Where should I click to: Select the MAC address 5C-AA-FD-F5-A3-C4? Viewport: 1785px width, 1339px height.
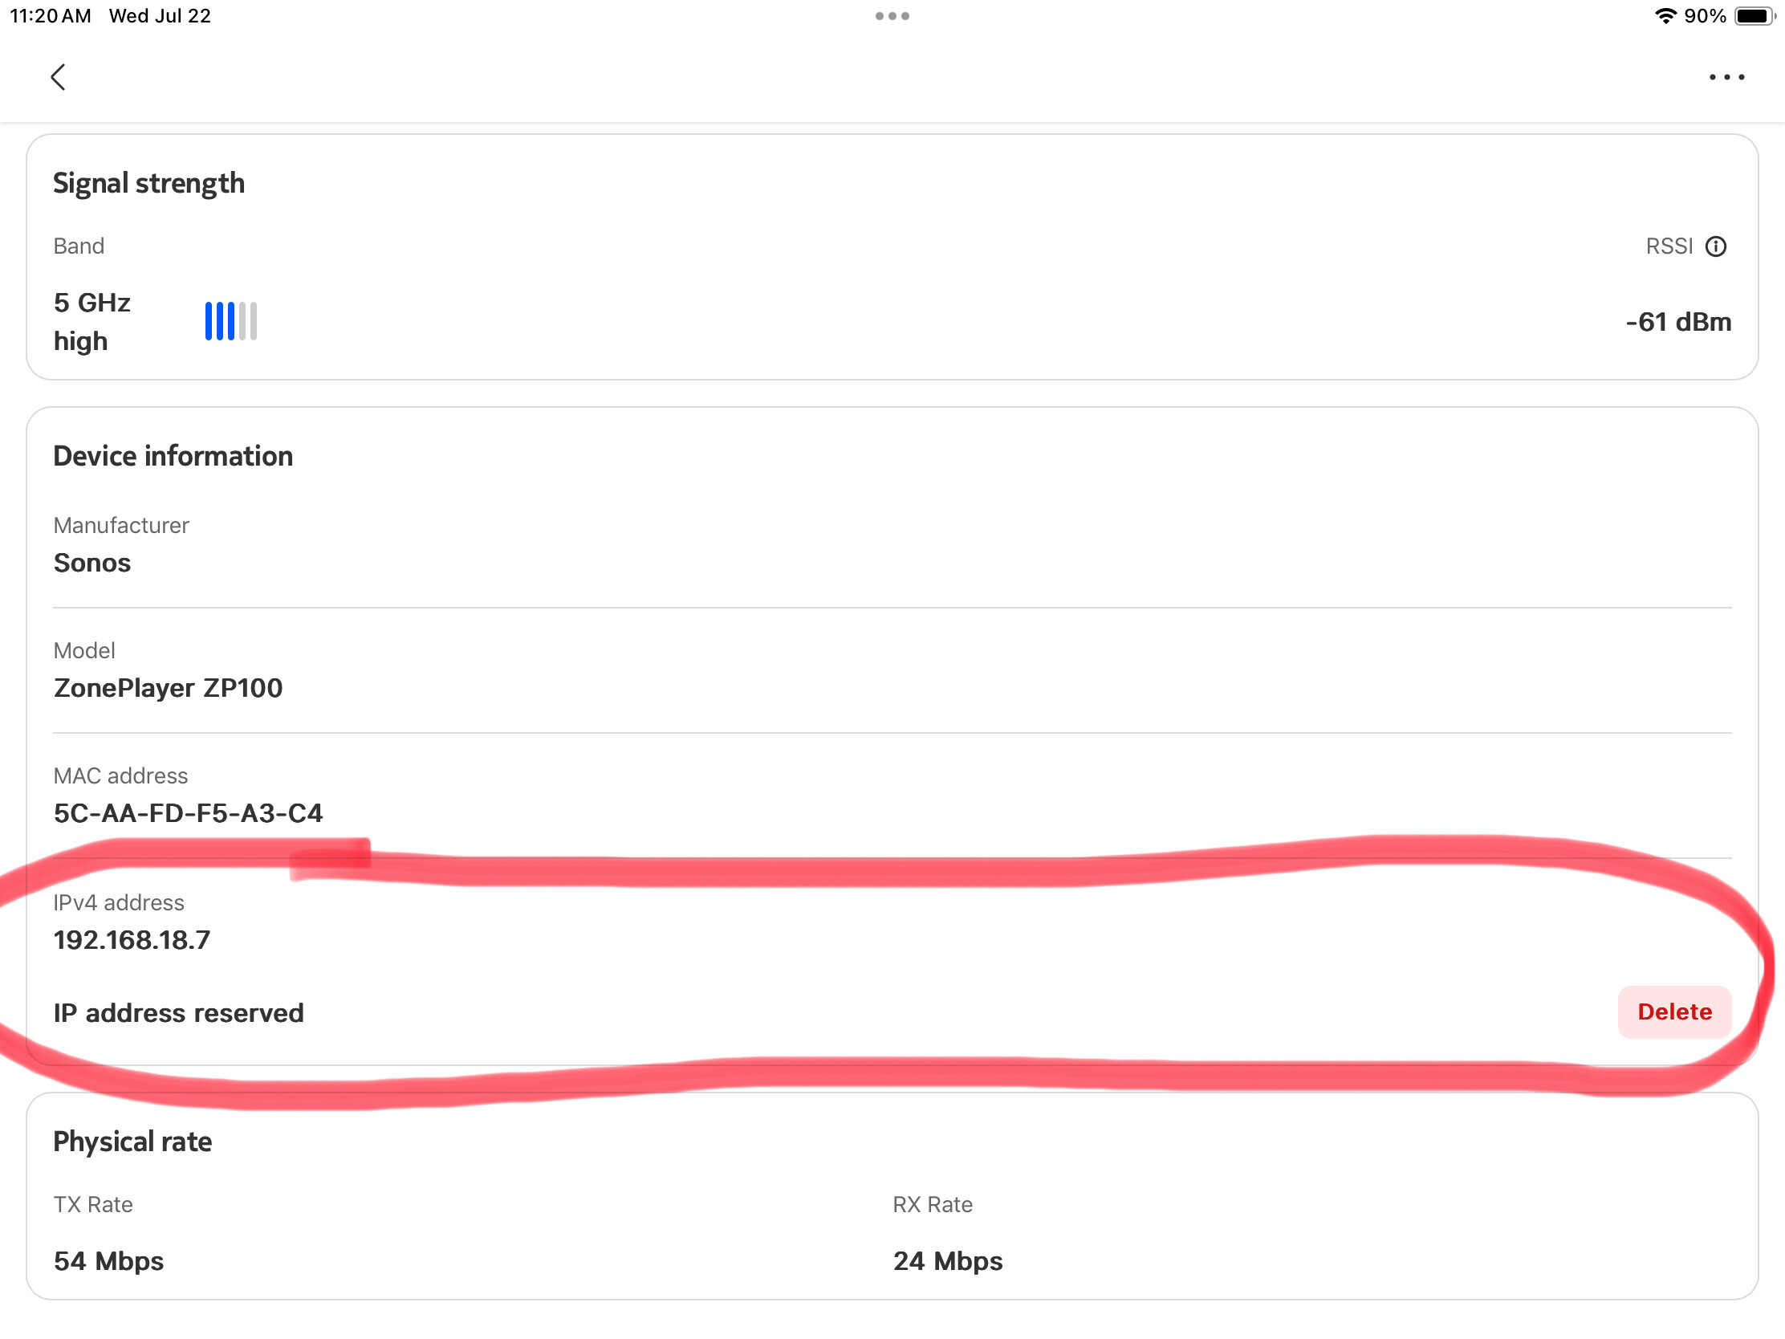click(188, 812)
